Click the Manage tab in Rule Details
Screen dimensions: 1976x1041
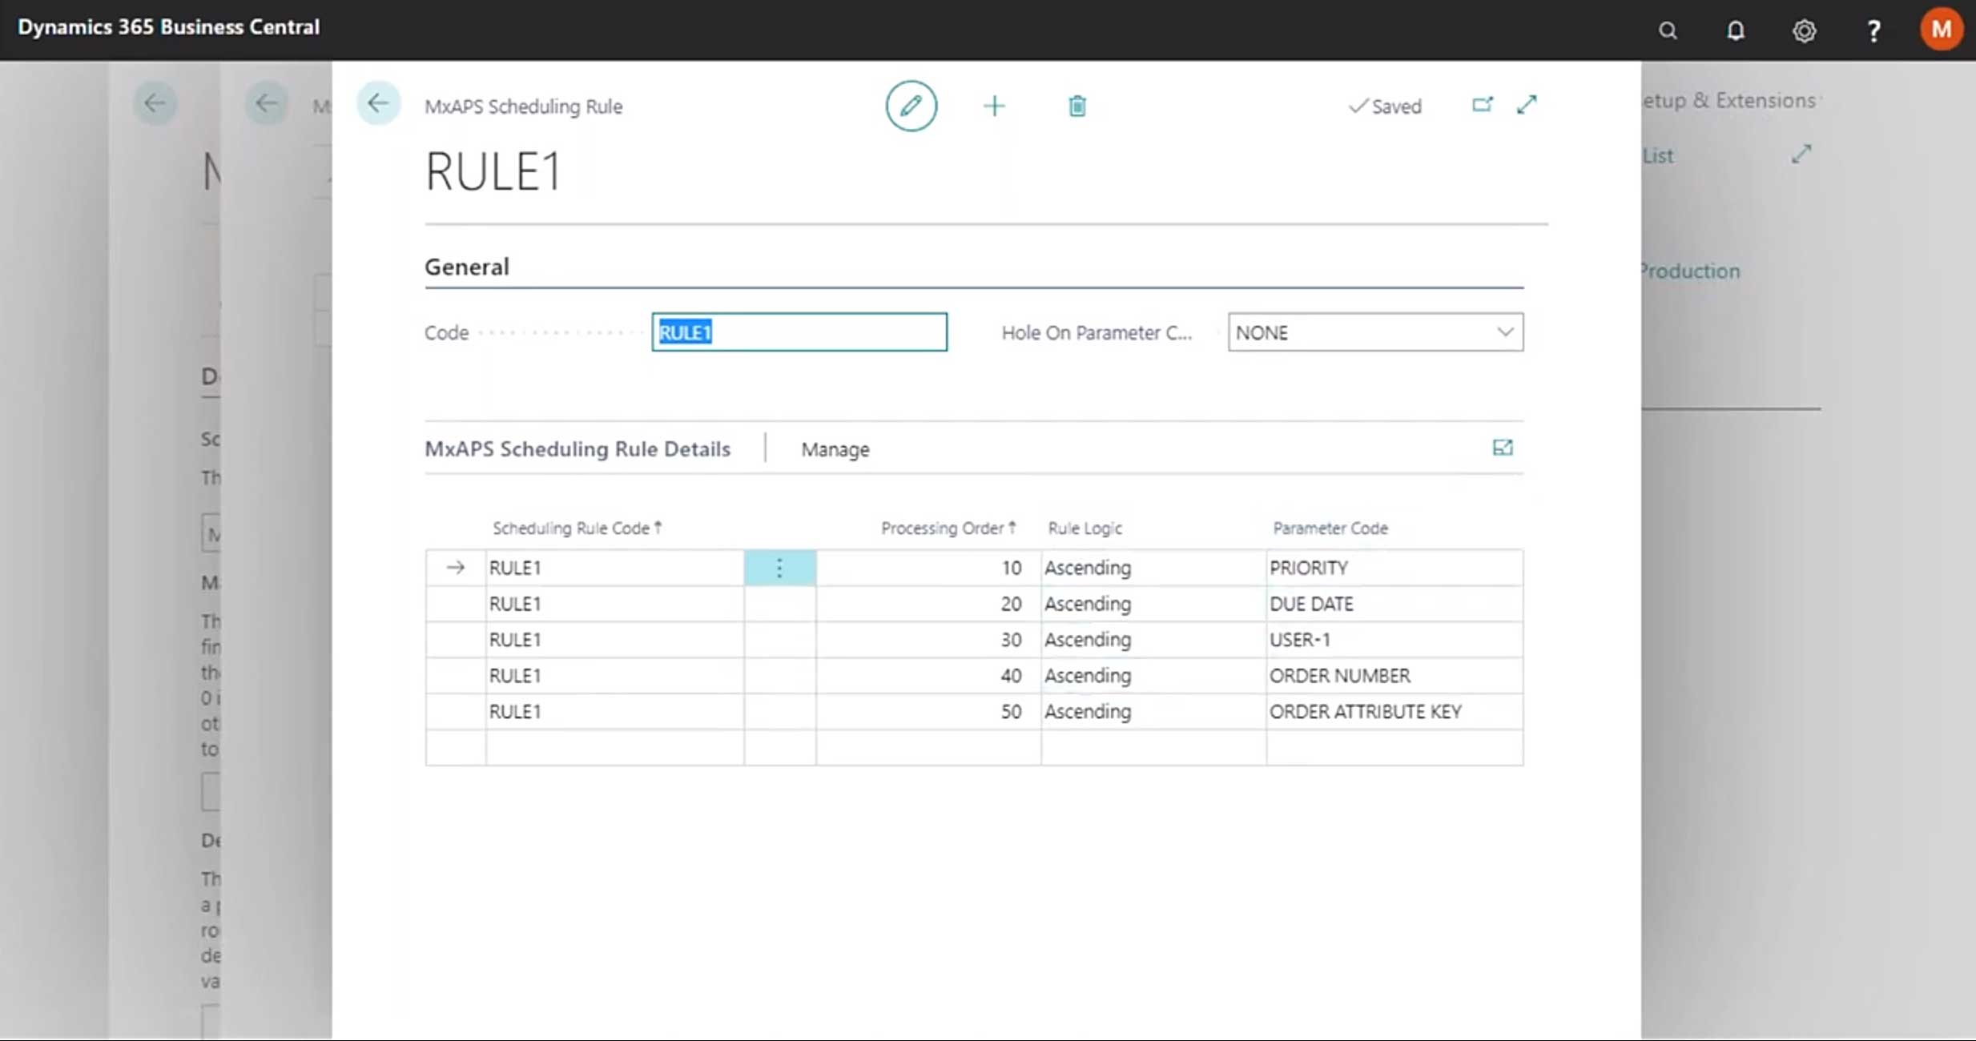[x=835, y=448]
